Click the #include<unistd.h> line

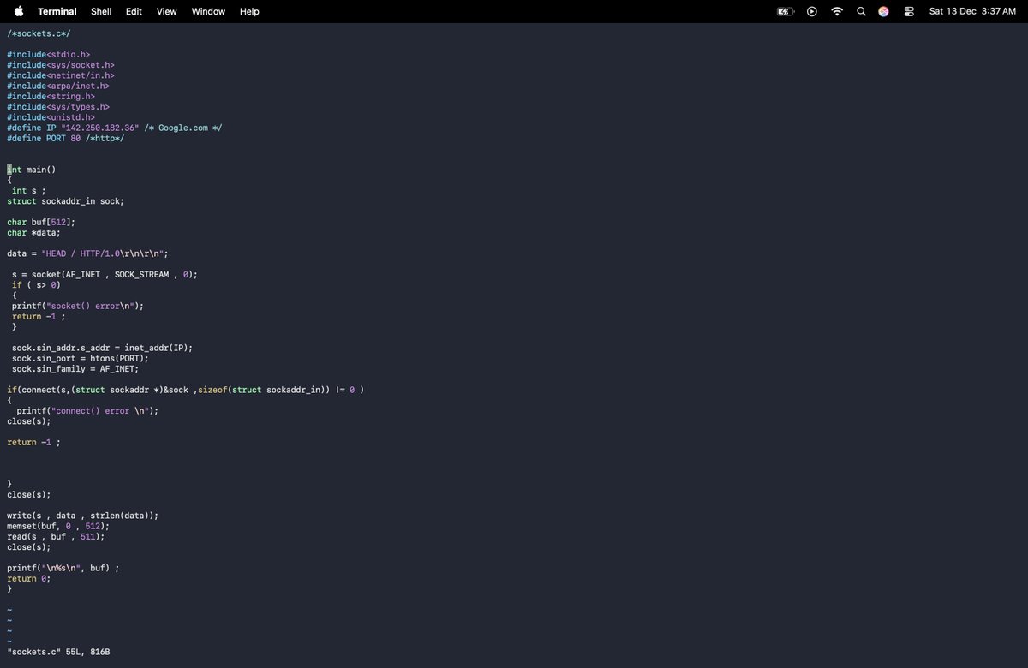(51, 117)
